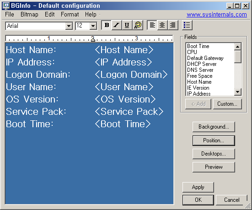
Task: Click the <User Name> placeholder in editor
Action: point(124,87)
